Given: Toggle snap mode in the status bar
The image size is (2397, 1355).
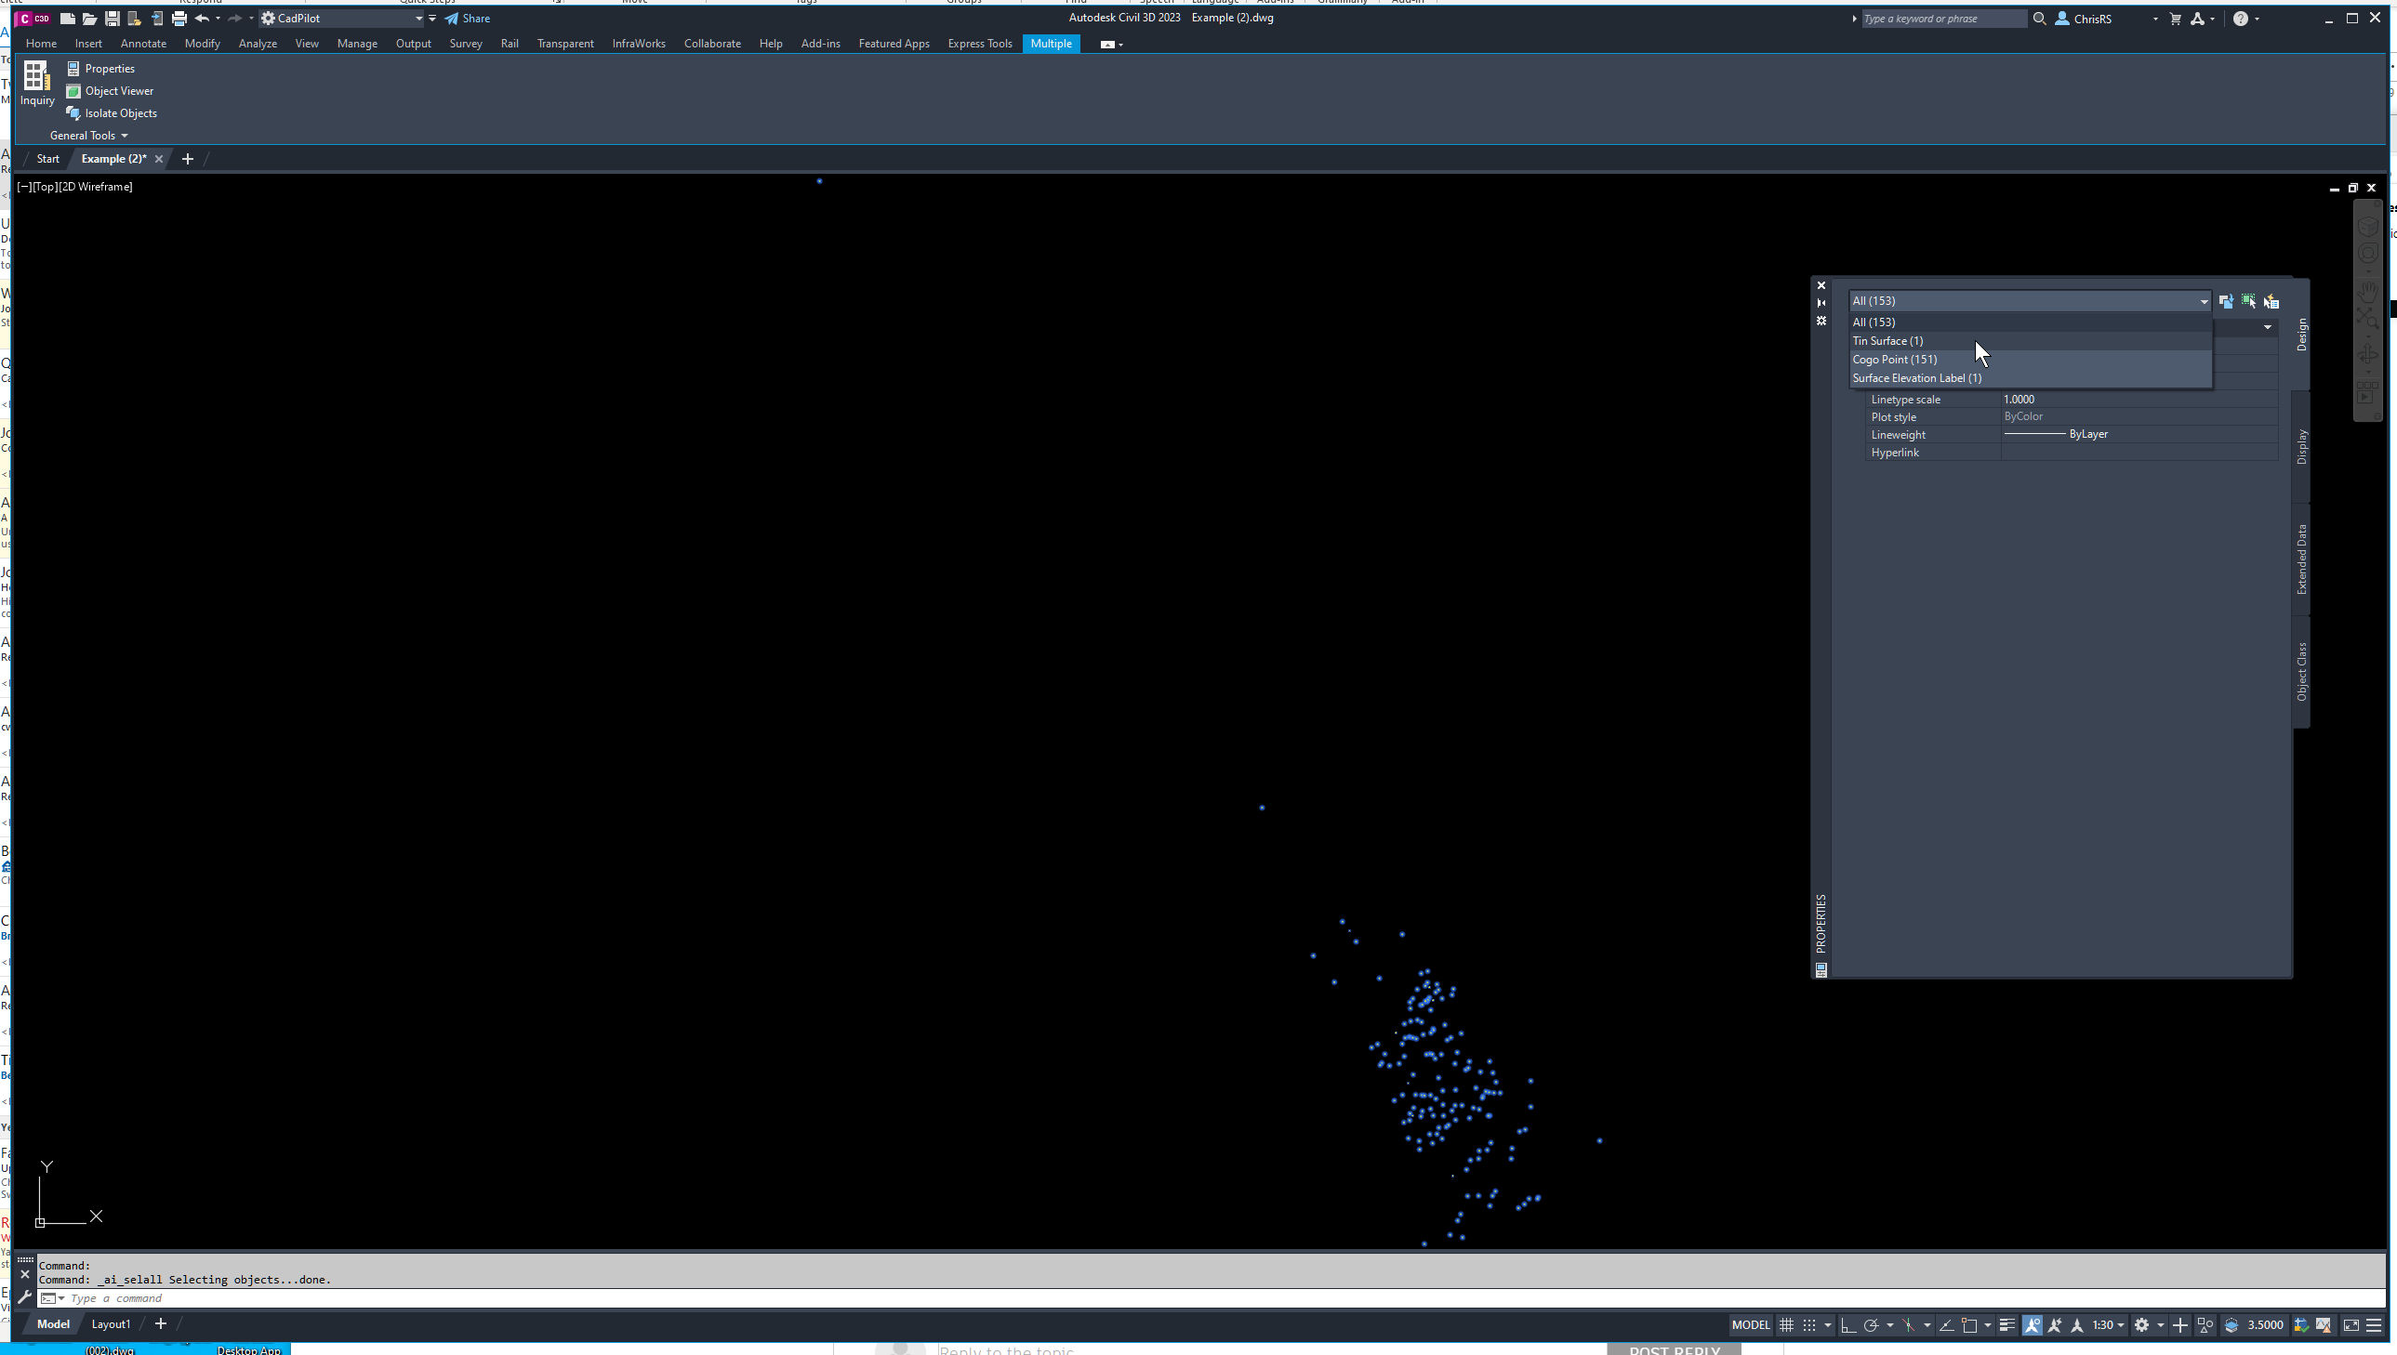Looking at the screenshot, I should click(x=1809, y=1325).
